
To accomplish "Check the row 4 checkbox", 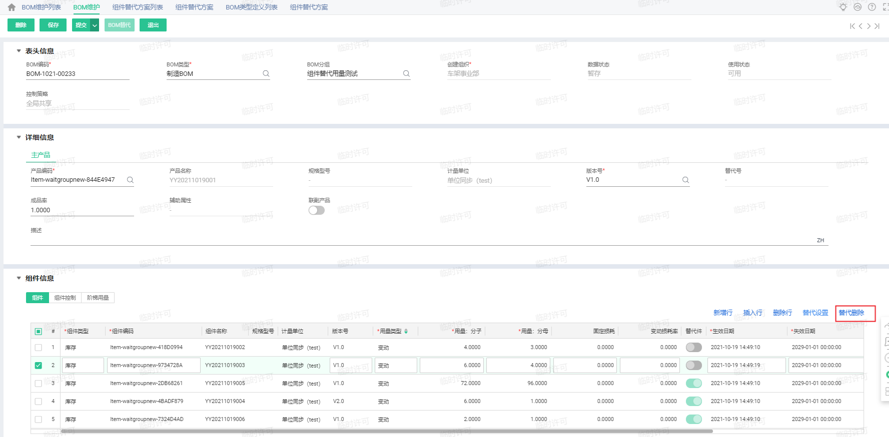I will pyautogui.click(x=39, y=401).
